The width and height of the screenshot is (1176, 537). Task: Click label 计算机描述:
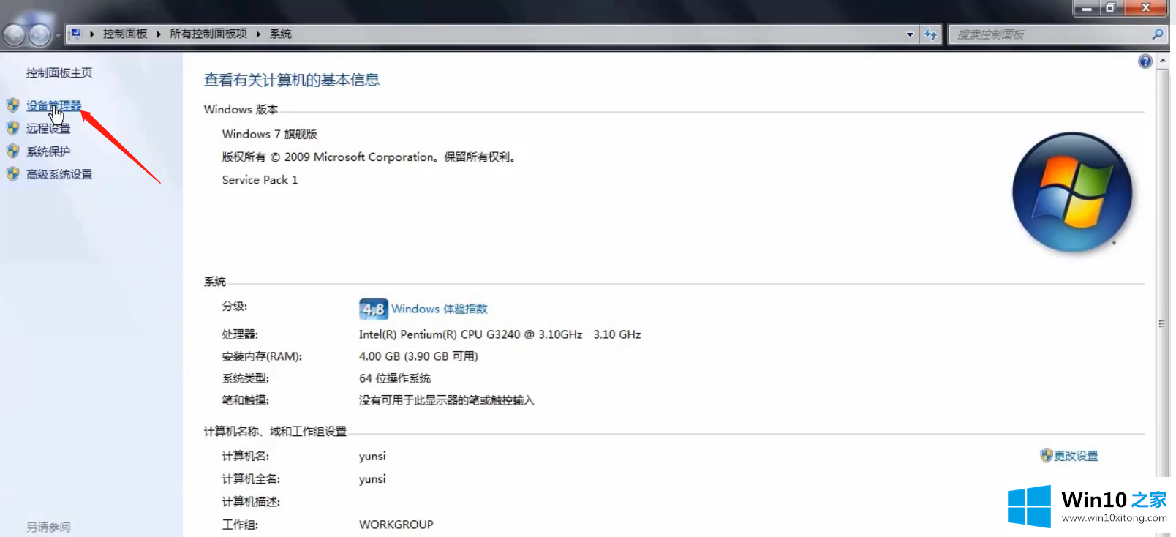click(x=251, y=502)
